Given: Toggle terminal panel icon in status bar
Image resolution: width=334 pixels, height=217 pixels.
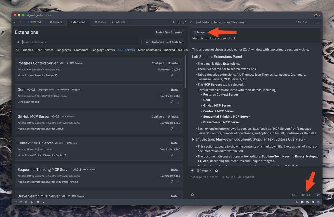Looking at the screenshot, I should pyautogui.click(x=302, y=202).
